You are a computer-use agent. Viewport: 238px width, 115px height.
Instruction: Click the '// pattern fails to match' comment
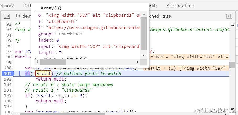click(89, 74)
